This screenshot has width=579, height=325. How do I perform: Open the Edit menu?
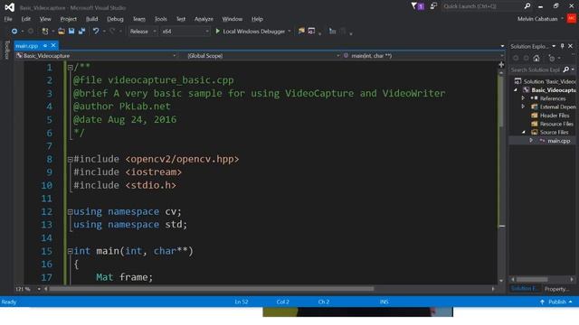(x=26, y=19)
